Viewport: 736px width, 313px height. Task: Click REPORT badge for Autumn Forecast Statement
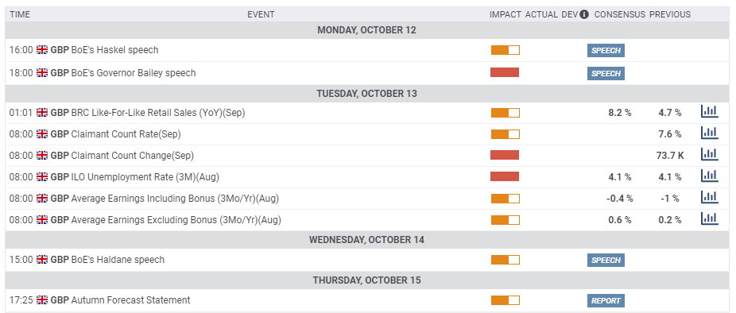(606, 300)
